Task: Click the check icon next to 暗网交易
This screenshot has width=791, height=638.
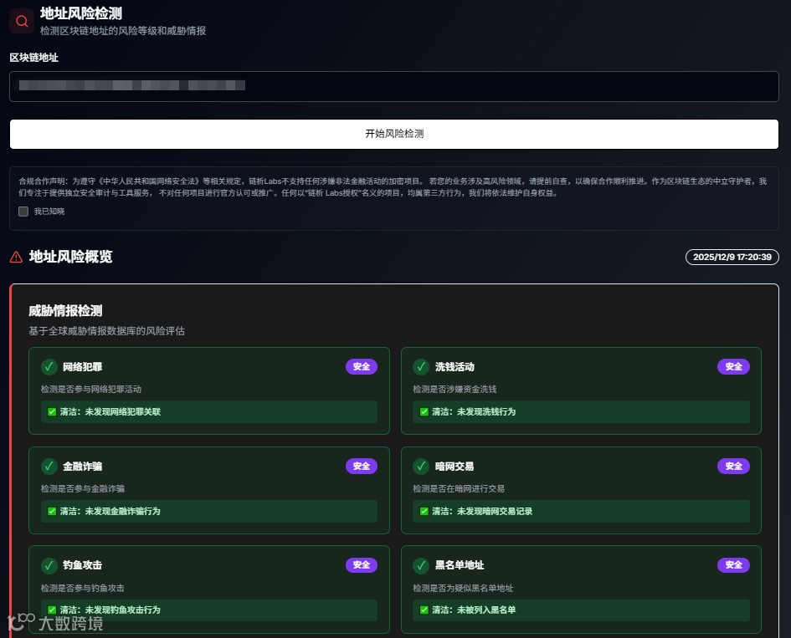Action: coord(421,466)
